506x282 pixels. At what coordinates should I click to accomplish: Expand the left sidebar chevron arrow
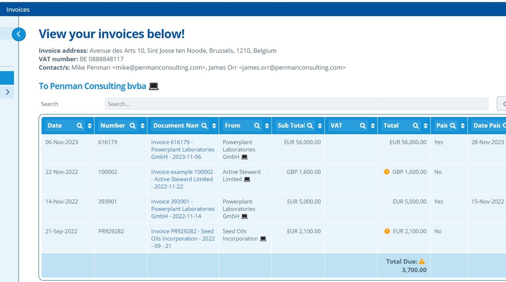pos(7,92)
